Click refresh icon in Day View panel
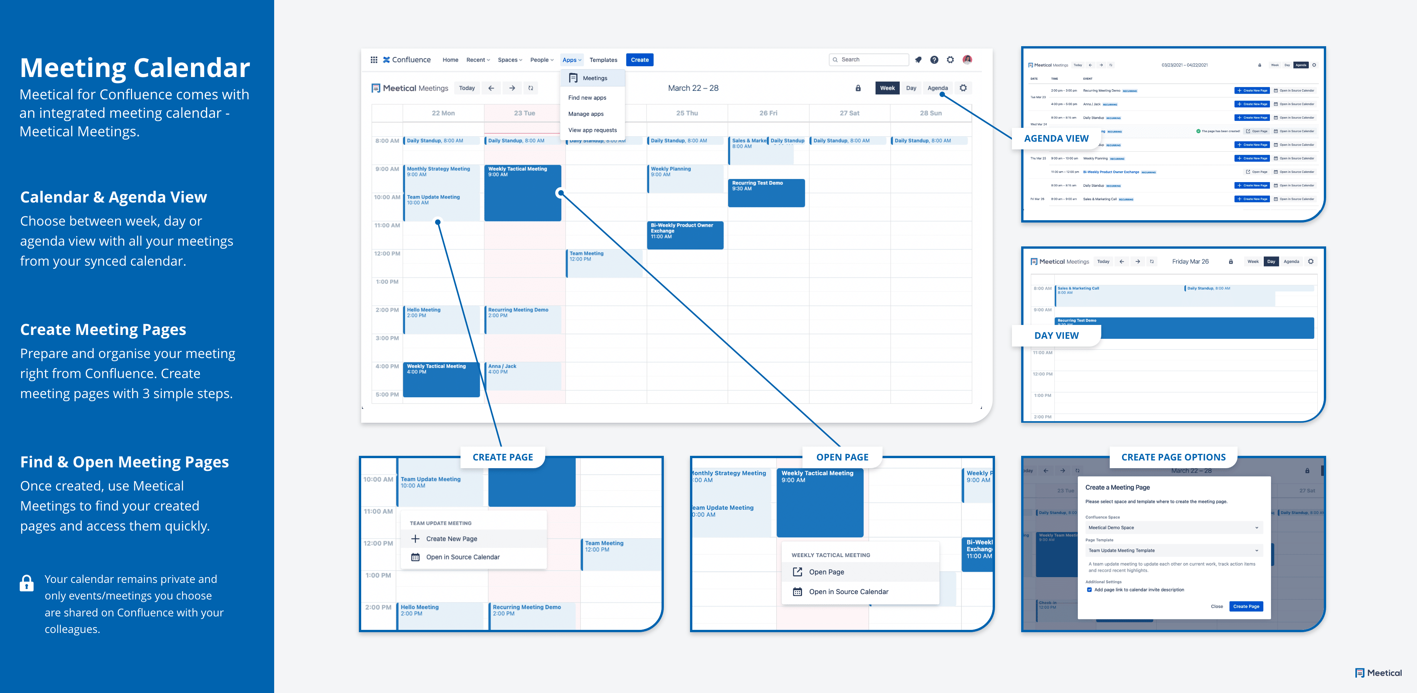This screenshot has height=693, width=1417. [1152, 262]
